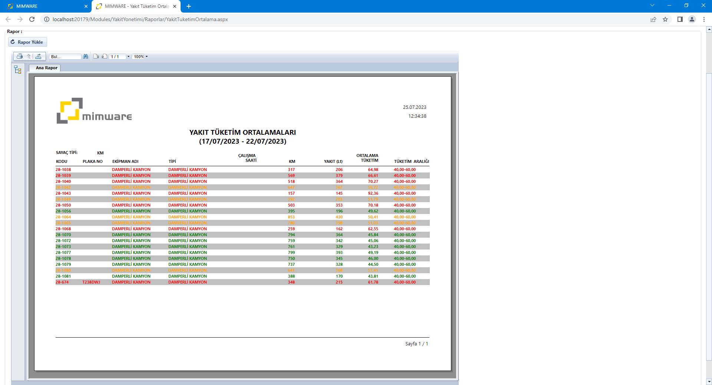
Task: Share this page icon in address bar
Action: tap(653, 19)
